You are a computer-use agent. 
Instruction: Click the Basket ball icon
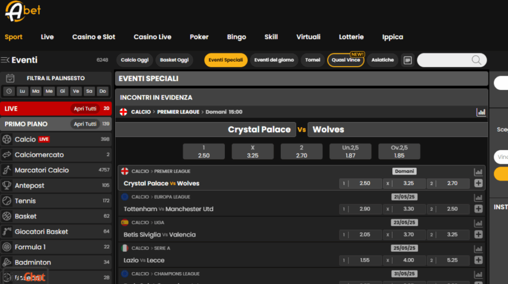pyautogui.click(x=6, y=216)
